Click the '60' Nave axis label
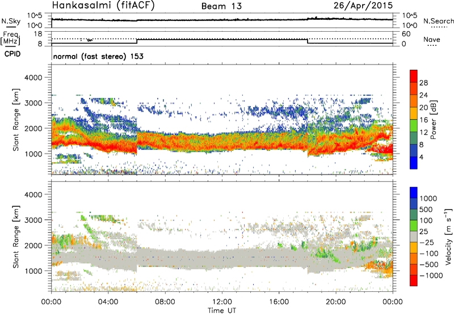The width and height of the screenshot is (454, 314). (406, 34)
